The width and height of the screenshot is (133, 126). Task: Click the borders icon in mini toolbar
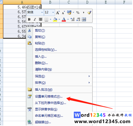pos(46,20)
